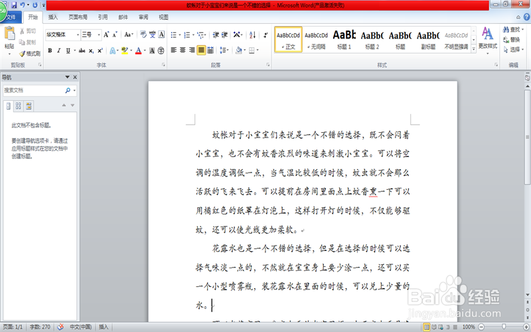The width and height of the screenshot is (531, 332).
Task: Switch to the Review (审阅) tab
Action: coord(143,17)
